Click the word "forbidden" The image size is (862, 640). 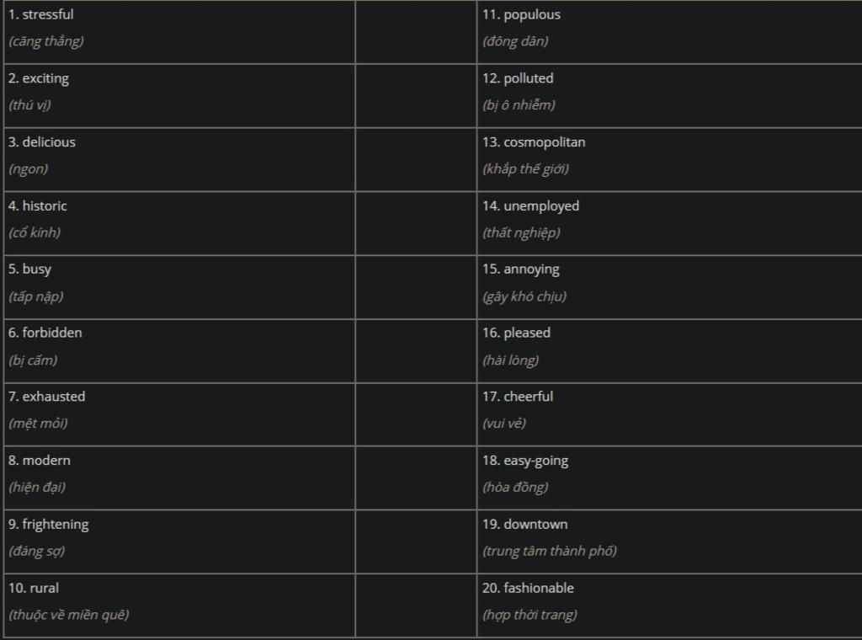(x=52, y=333)
